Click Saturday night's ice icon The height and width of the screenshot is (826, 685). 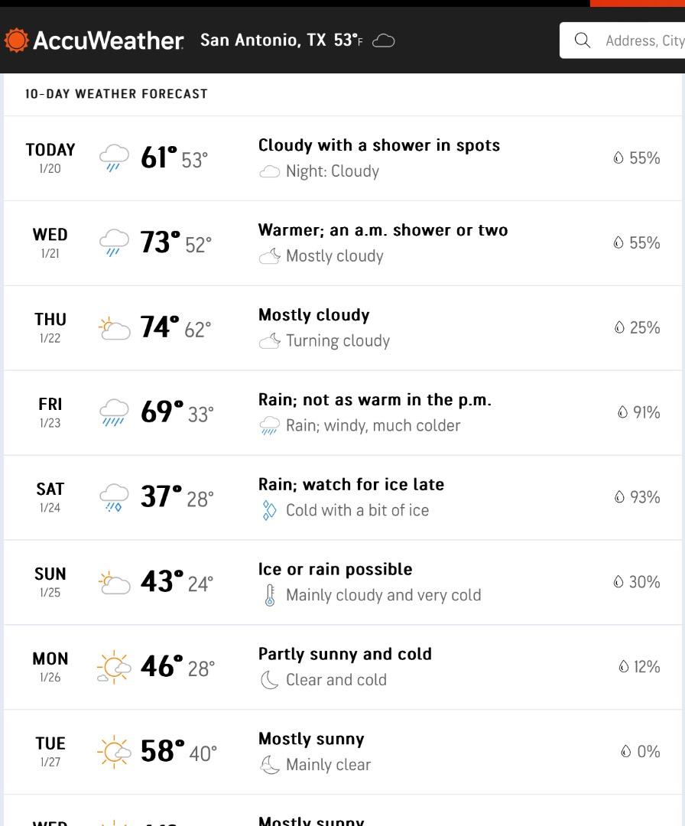click(x=269, y=510)
